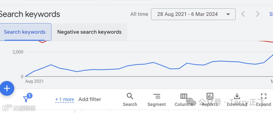Go to the next date period
Viewport: 273px width, 113px height.
[x=258, y=14]
